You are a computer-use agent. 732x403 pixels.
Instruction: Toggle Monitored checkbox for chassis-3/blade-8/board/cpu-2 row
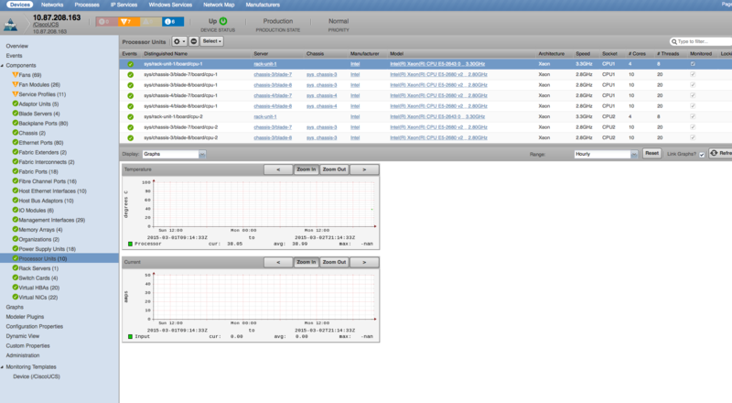[x=693, y=137]
